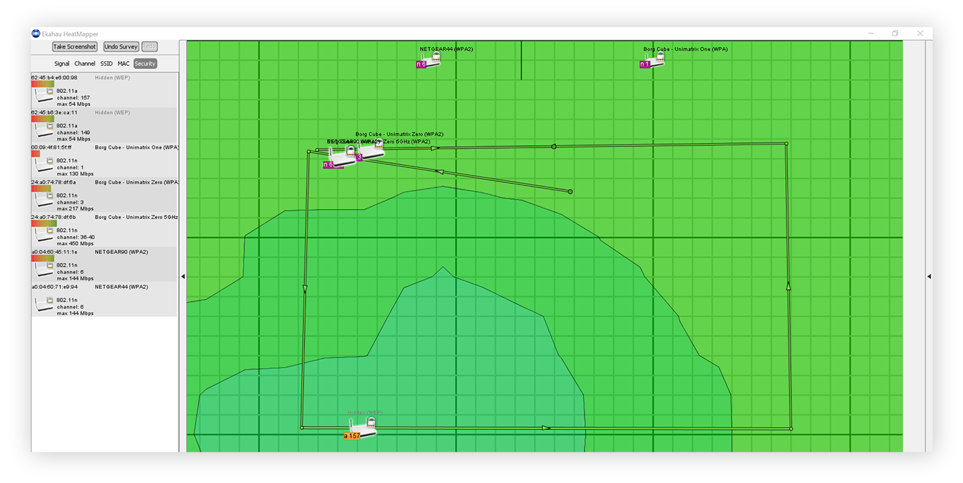The image size is (963, 483).
Task: Select router icon for channel 149 in list
Action: coord(44,130)
